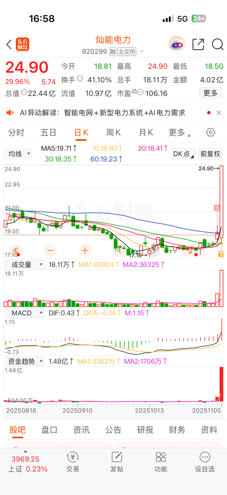Tap the stock code 920299

[95, 52]
